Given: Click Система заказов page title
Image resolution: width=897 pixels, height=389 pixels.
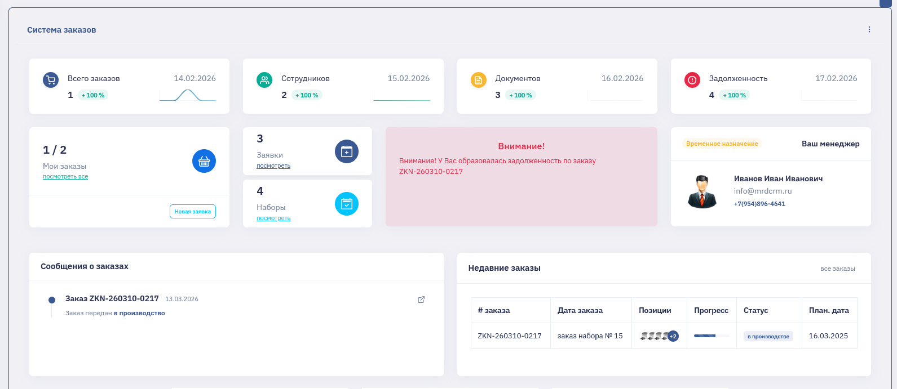Looking at the screenshot, I should (61, 30).
